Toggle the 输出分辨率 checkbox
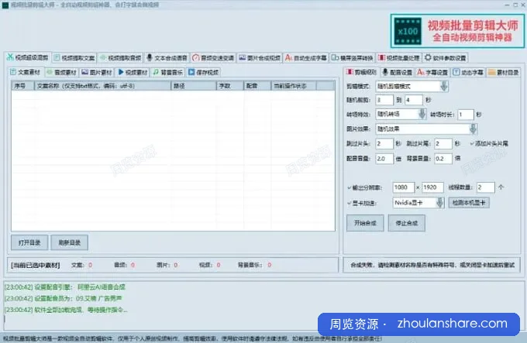The height and width of the screenshot is (343, 527). [365, 187]
